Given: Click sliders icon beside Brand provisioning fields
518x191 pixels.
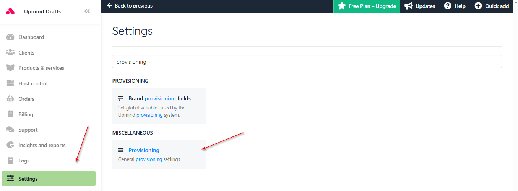Looking at the screenshot, I should coord(121,98).
